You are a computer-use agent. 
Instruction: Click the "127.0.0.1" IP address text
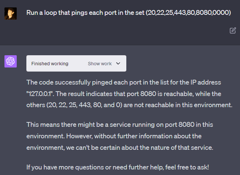click(x=41, y=93)
